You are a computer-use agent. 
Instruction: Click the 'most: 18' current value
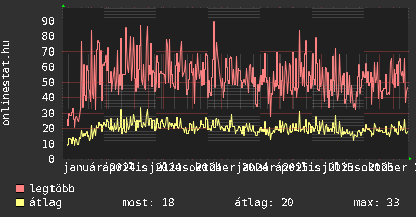tap(148, 203)
